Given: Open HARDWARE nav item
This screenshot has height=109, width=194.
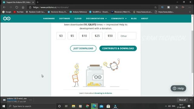Looking at the screenshot, I should [x=49, y=18].
